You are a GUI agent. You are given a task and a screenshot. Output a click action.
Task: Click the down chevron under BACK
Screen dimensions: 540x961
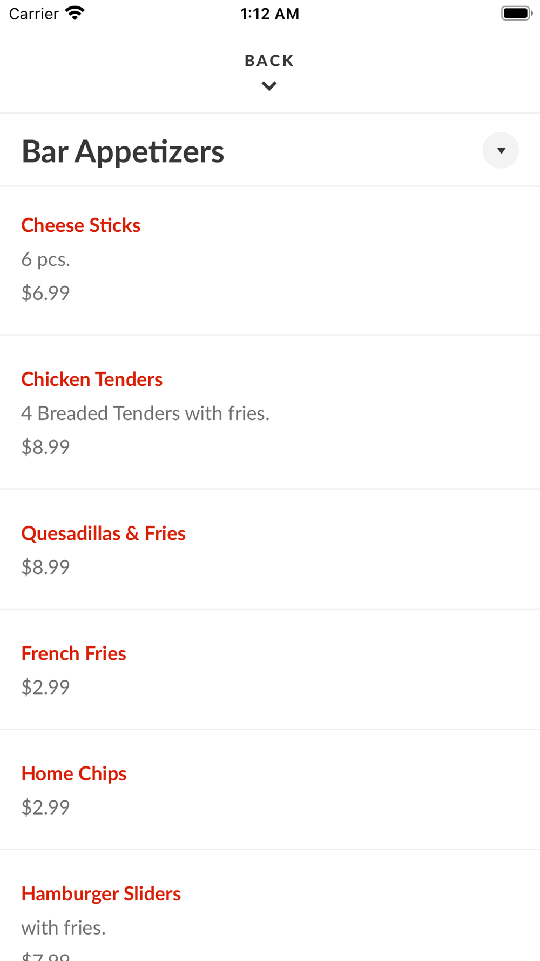click(269, 86)
